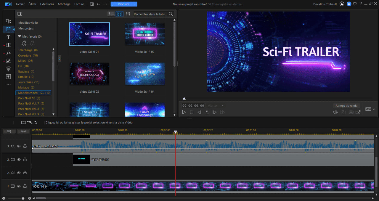Take a snapshot with camera icon
The height and width of the screenshot is (201, 379).
tap(343, 112)
